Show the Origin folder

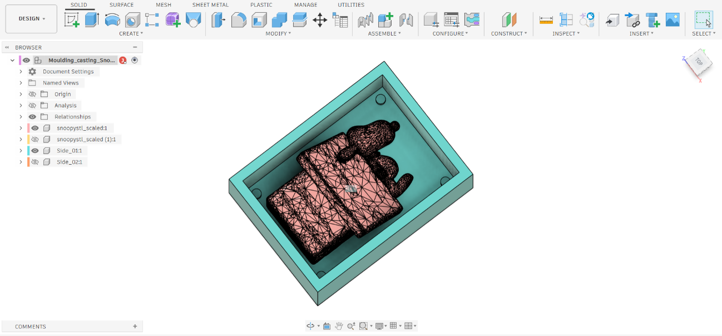coord(32,94)
